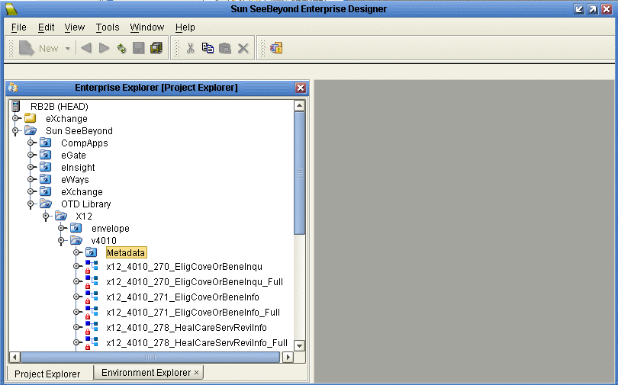The image size is (618, 385).
Task: Open the Window menu
Action: click(147, 27)
